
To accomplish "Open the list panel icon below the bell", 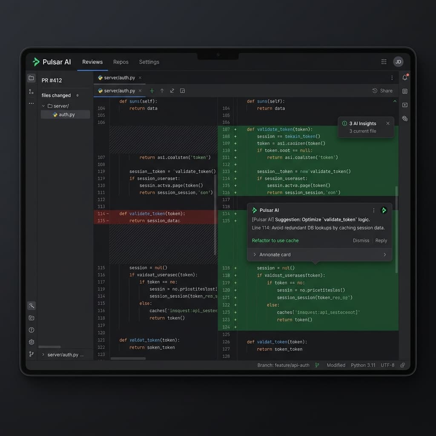I will point(405,91).
